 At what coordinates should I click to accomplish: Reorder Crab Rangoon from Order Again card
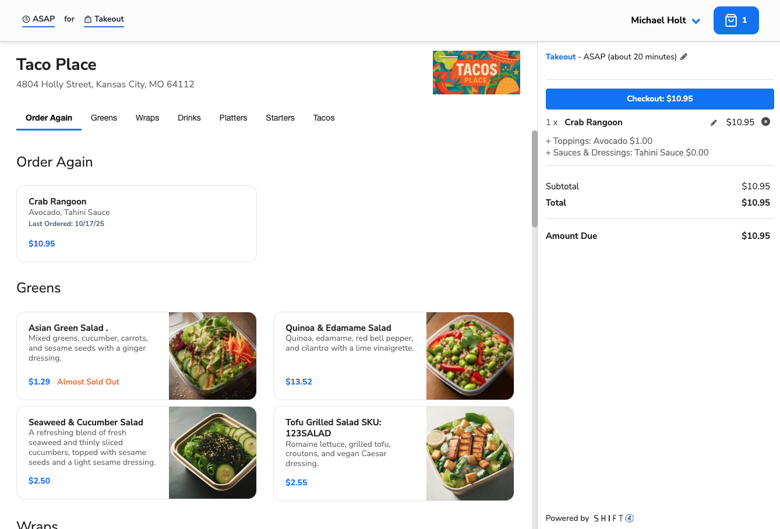coord(136,223)
